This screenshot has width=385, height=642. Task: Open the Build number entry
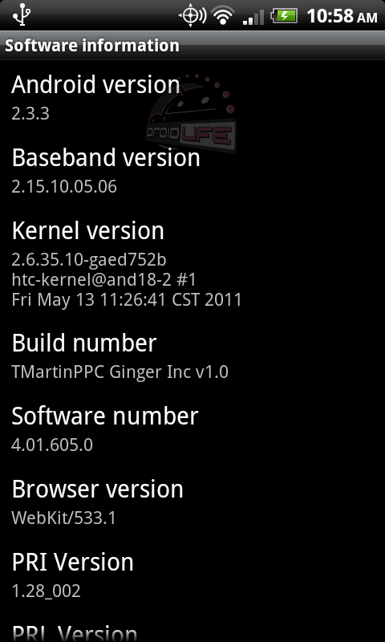point(192,356)
